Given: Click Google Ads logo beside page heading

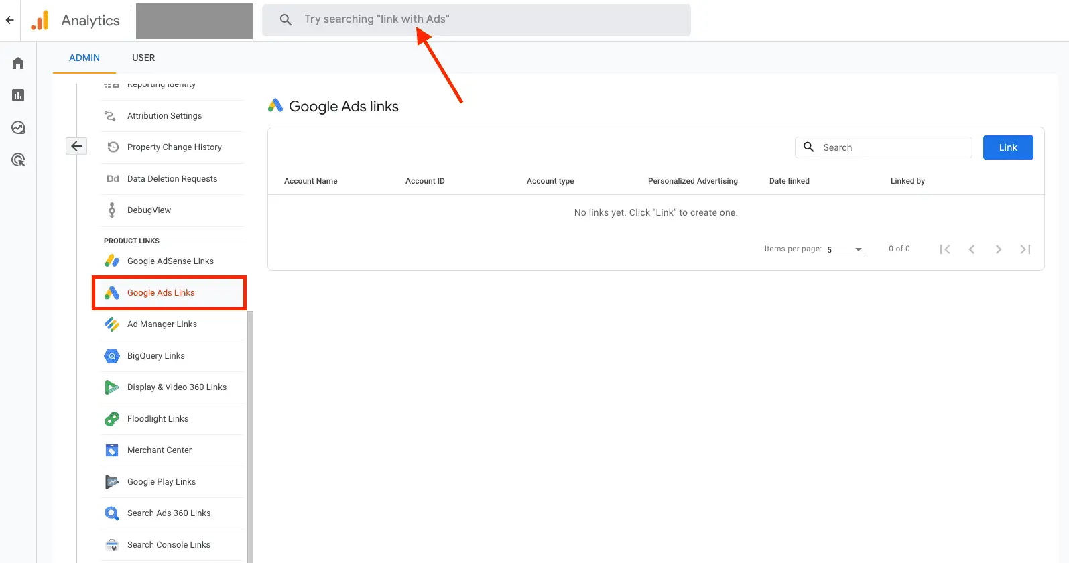Looking at the screenshot, I should pos(275,105).
